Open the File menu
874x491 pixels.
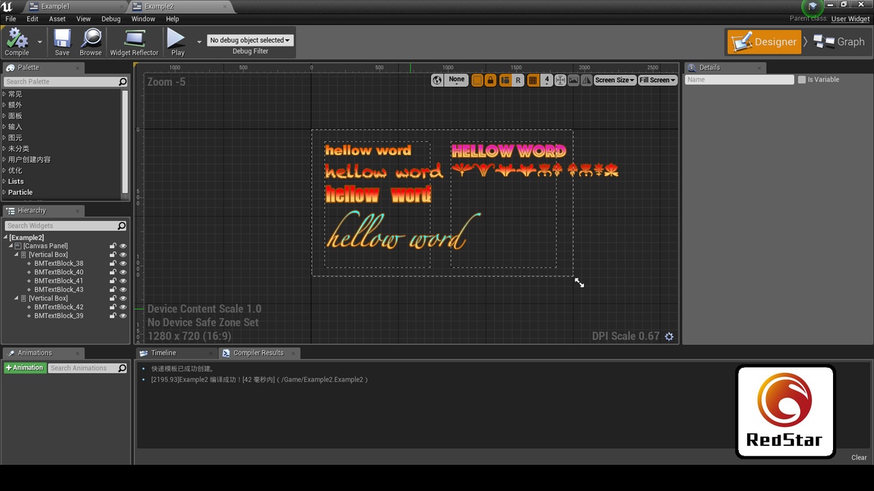[x=11, y=19]
